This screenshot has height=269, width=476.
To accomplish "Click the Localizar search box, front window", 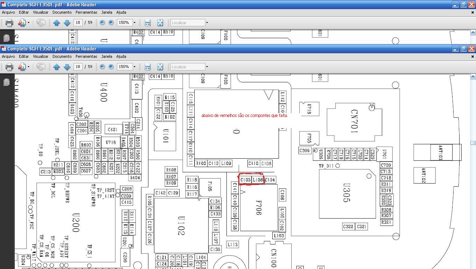I will coord(188,67).
